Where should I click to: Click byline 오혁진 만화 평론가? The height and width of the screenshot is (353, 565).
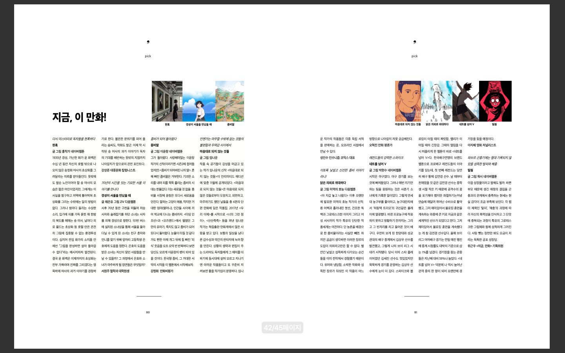click(381, 145)
